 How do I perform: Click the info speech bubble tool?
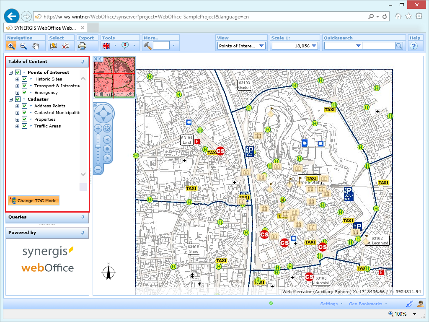click(125, 46)
